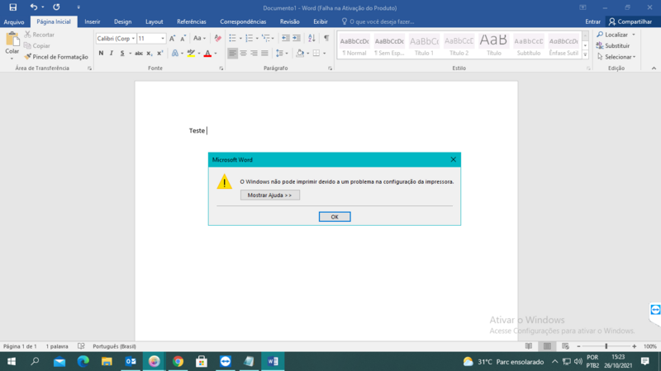
Task: Open Microsoft Edge from taskbar
Action: pyautogui.click(x=83, y=361)
